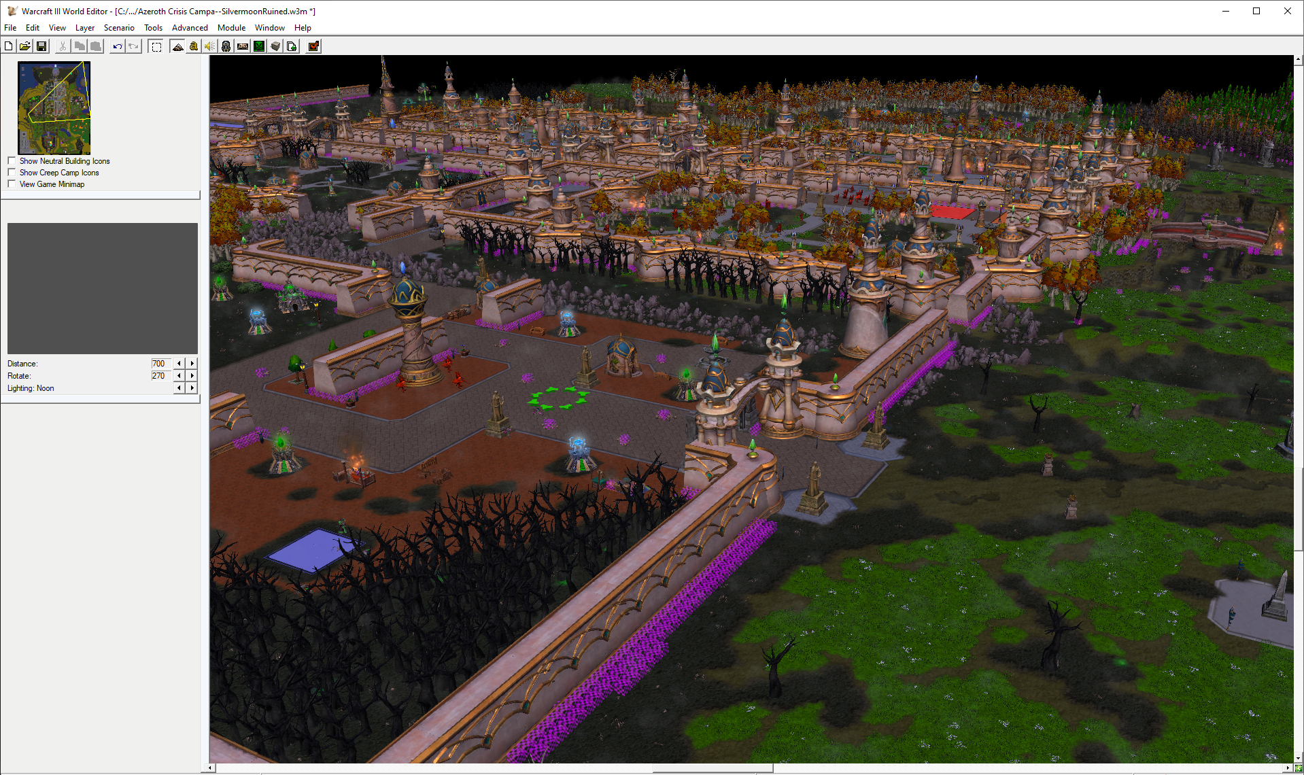Image resolution: width=1304 pixels, height=775 pixels.
Task: Decrease Distance with left arrow
Action: pos(179,364)
